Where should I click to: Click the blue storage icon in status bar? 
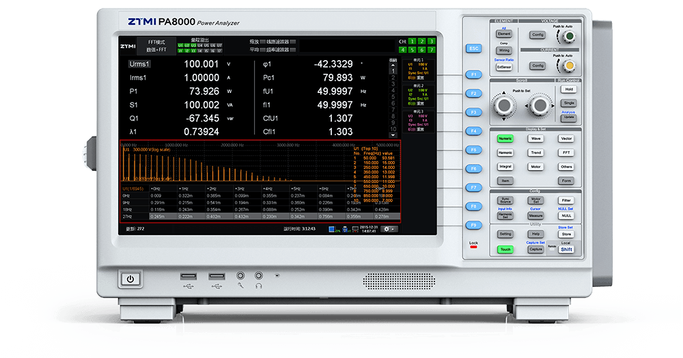tap(332, 229)
